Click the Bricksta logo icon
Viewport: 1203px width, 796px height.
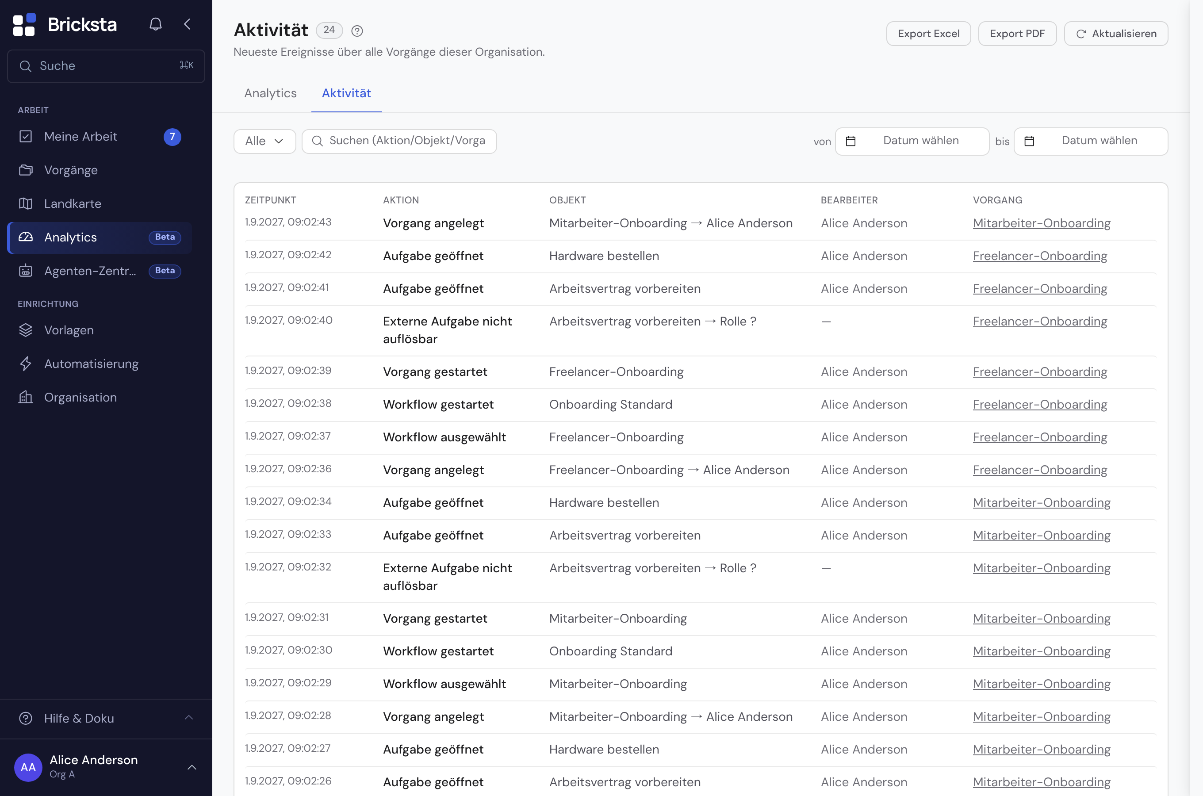click(24, 24)
